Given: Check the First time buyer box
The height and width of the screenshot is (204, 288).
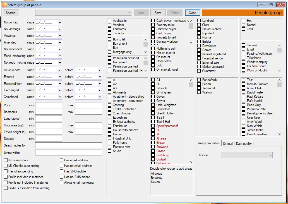Looking at the screenshot, I should point(153,29).
